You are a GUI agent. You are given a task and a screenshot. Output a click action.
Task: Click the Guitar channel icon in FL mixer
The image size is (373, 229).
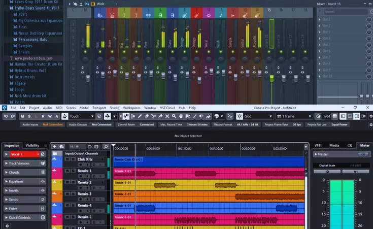pos(245,15)
